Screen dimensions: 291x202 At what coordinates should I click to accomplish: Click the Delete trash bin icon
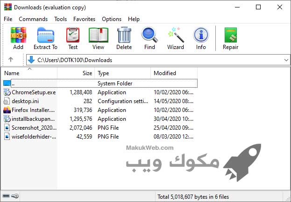pos(124,35)
